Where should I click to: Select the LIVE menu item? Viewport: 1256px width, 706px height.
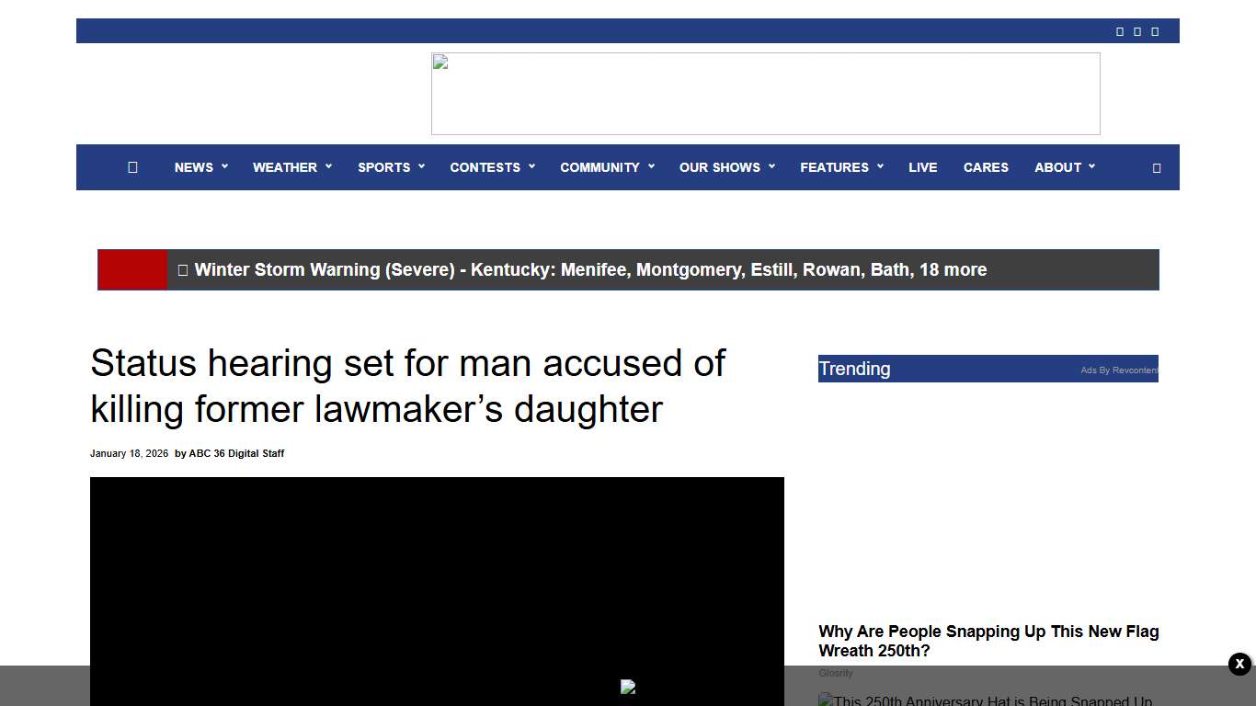(923, 167)
